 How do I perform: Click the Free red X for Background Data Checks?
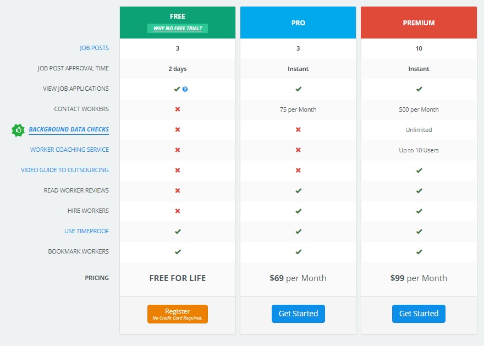click(x=178, y=130)
